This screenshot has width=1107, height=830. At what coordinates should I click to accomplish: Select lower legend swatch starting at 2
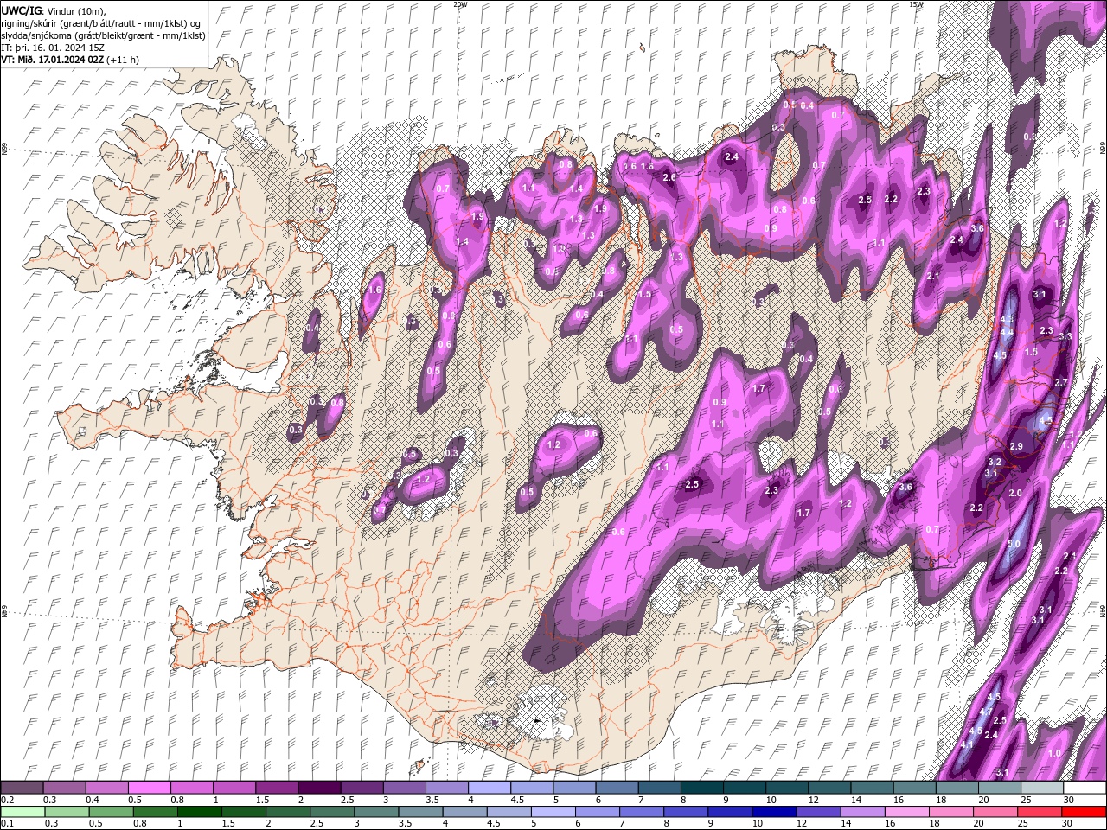288,812
